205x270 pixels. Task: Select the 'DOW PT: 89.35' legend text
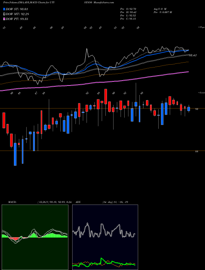tap(17, 19)
